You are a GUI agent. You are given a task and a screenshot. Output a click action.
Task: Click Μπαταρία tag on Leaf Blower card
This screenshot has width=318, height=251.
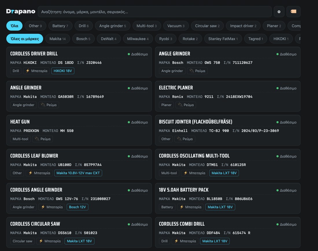point(39,173)
